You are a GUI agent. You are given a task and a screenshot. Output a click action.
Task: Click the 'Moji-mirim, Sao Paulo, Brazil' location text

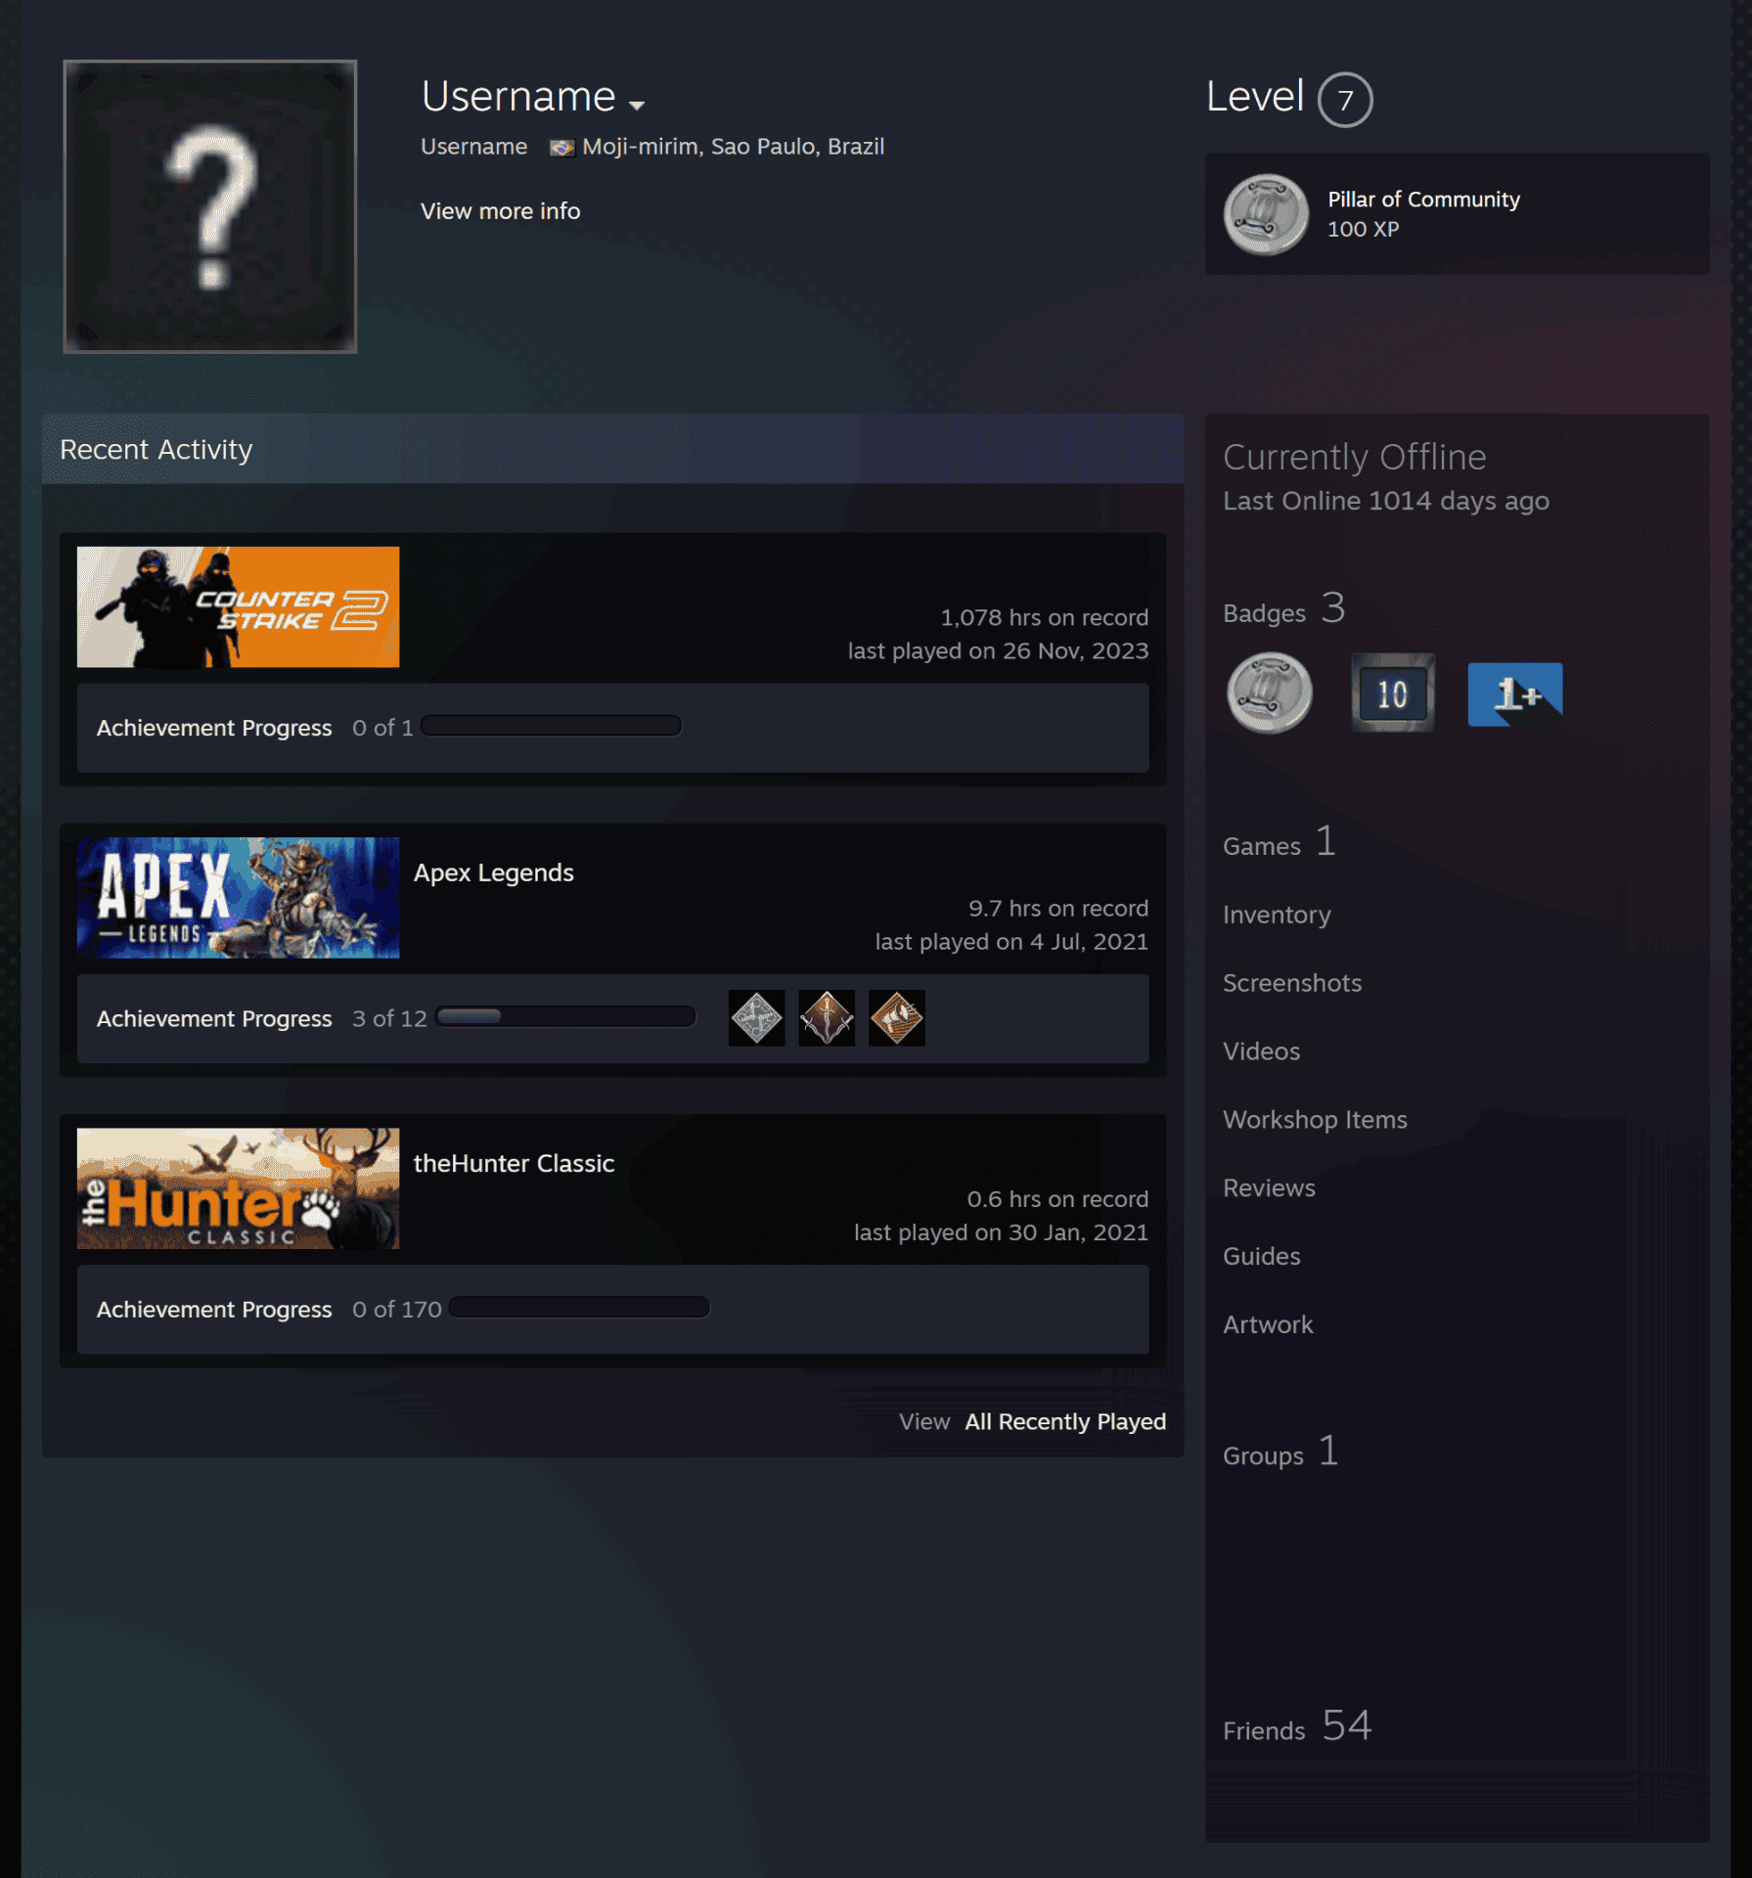(x=733, y=147)
